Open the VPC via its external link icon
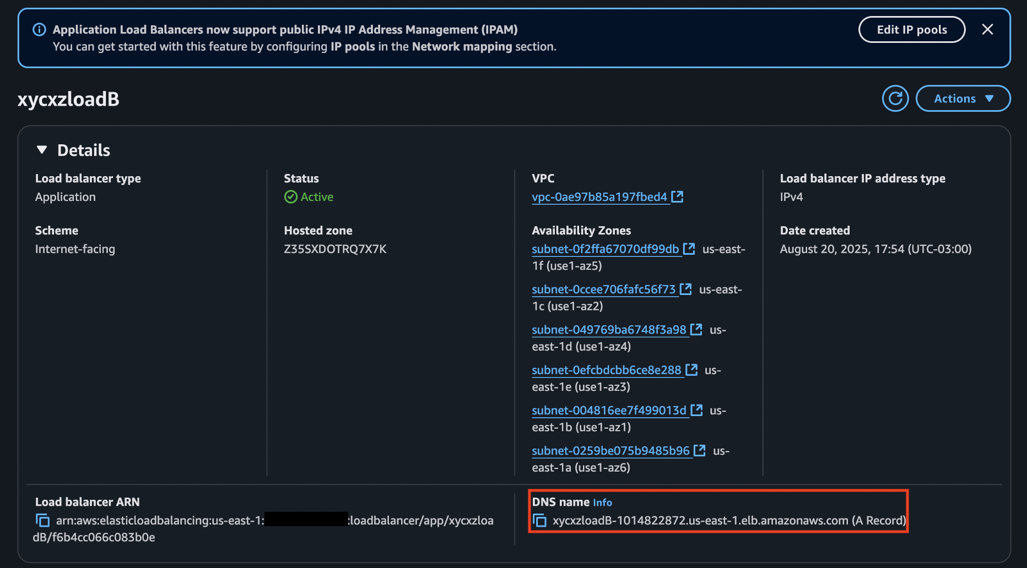This screenshot has height=568, width=1027. tap(678, 196)
